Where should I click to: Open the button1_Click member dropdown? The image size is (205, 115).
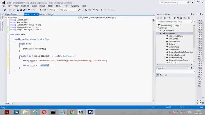coord(118,18)
